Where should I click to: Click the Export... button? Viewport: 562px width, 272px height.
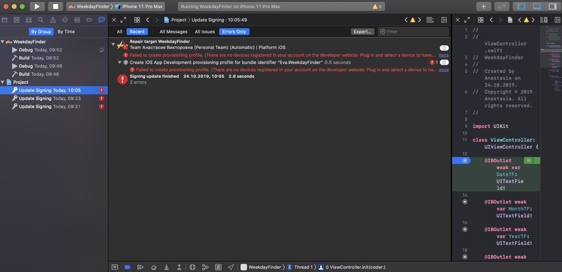[363, 32]
